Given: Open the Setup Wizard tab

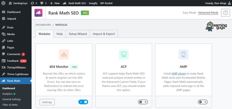Looking at the screenshot, I should coord(78,34).
